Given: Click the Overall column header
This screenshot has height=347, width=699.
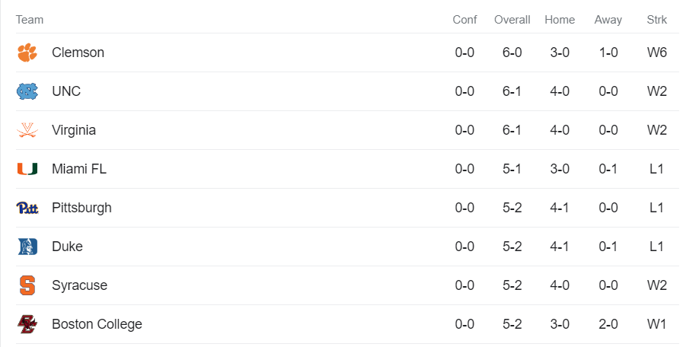Looking at the screenshot, I should 512,20.
